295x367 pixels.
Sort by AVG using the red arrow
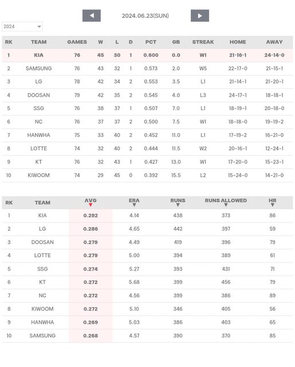pyautogui.click(x=91, y=205)
